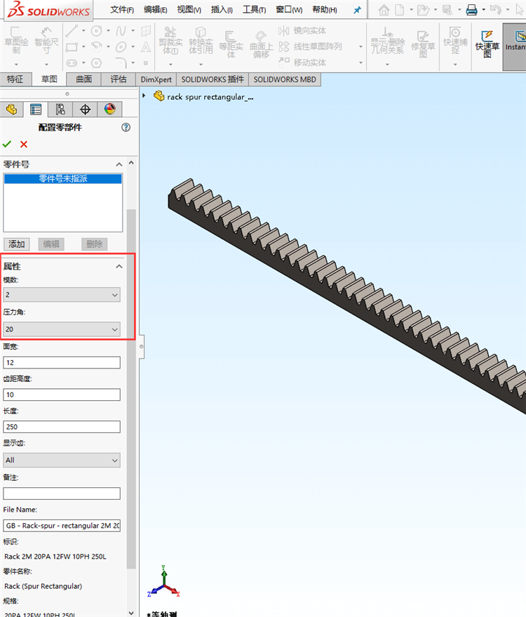
Task: Click the 面宽 input field showing 12
Action: (x=62, y=362)
